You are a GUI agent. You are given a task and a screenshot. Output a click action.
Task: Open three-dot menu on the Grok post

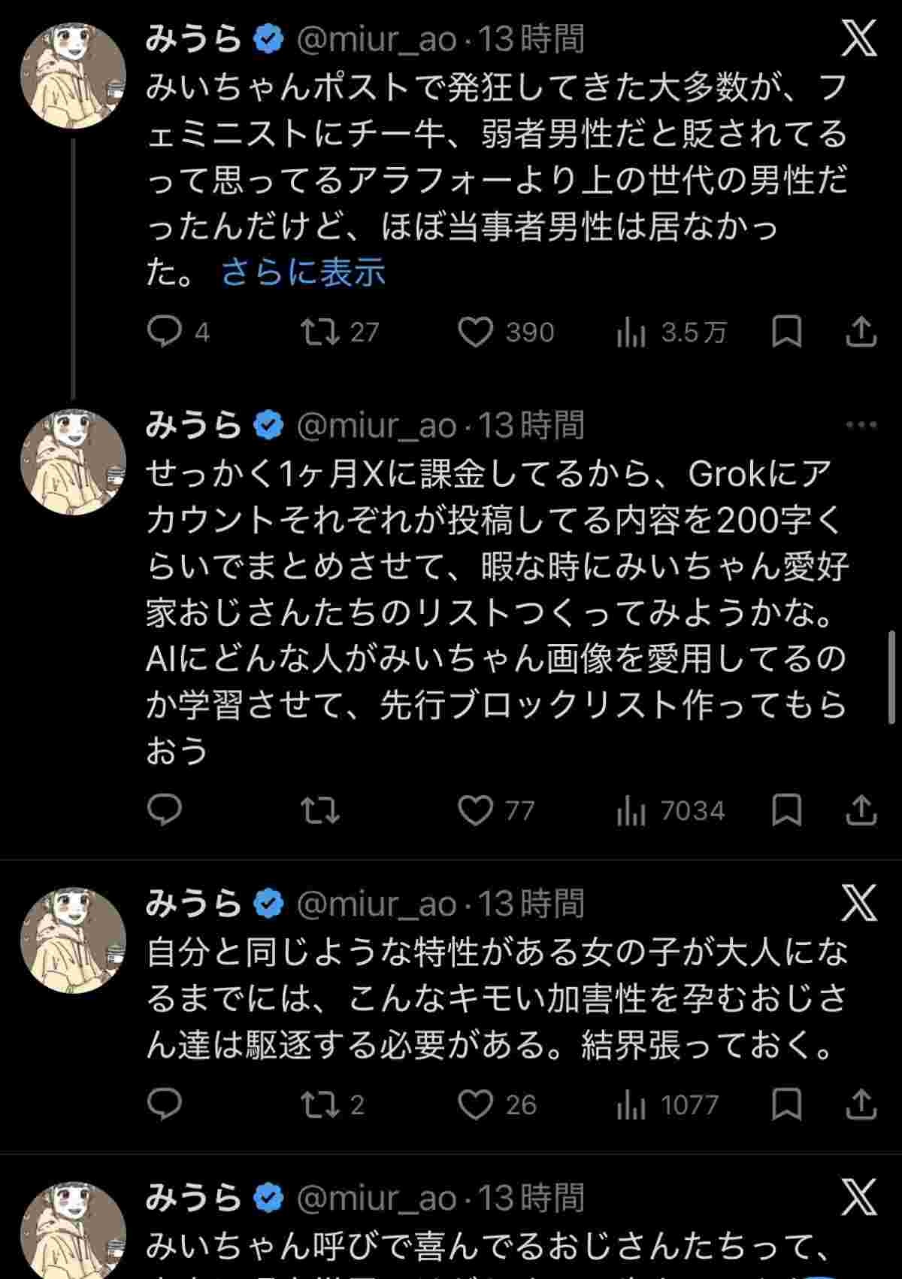pyautogui.click(x=861, y=425)
